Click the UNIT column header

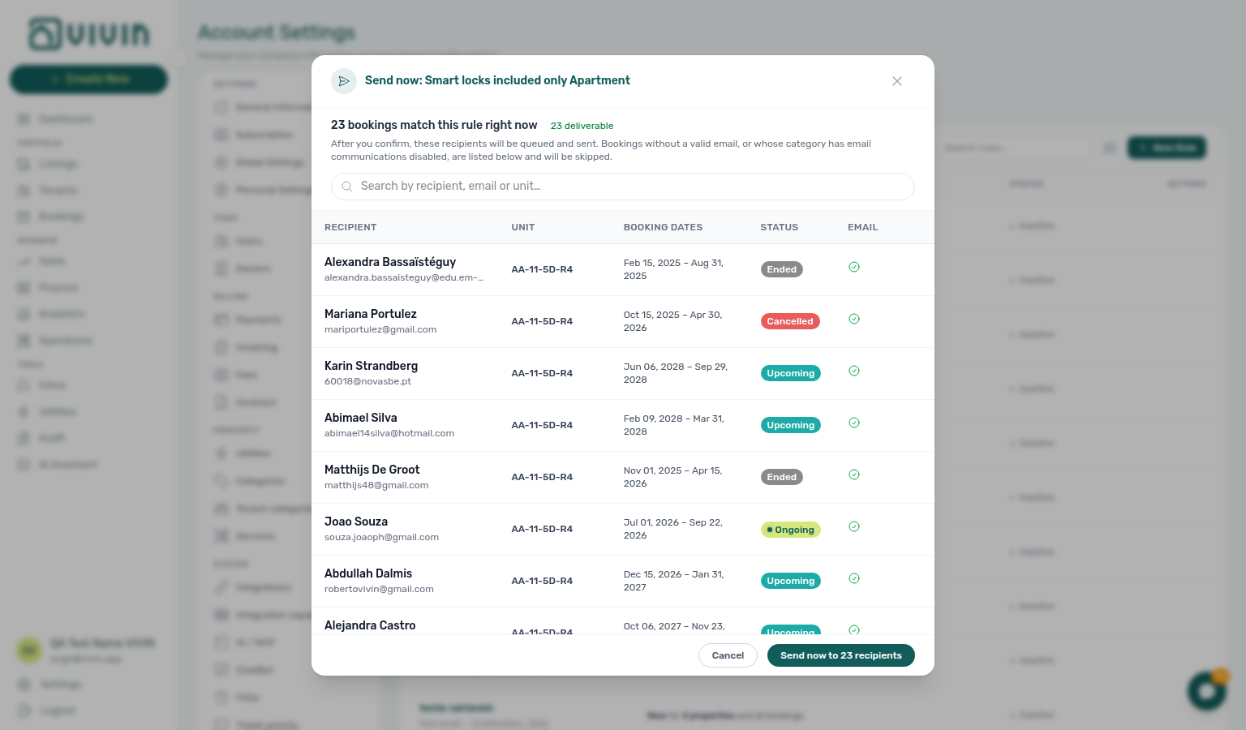coord(523,227)
